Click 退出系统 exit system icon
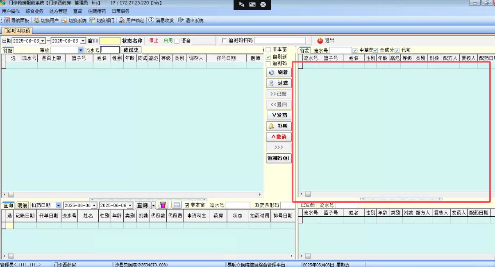The height and width of the screenshot is (267, 495). click(181, 20)
